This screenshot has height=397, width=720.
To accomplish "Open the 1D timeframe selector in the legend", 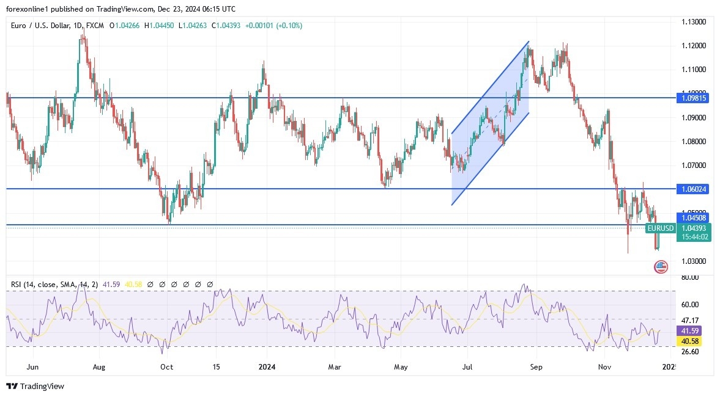I will tap(77, 26).
